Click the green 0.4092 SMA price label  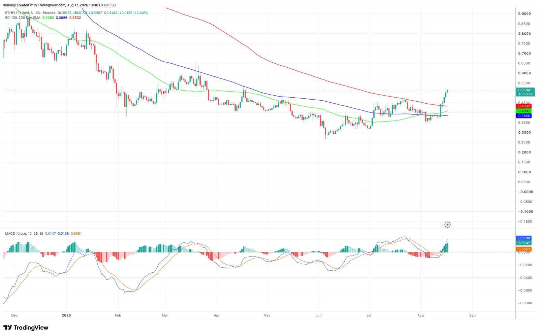pos(524,111)
